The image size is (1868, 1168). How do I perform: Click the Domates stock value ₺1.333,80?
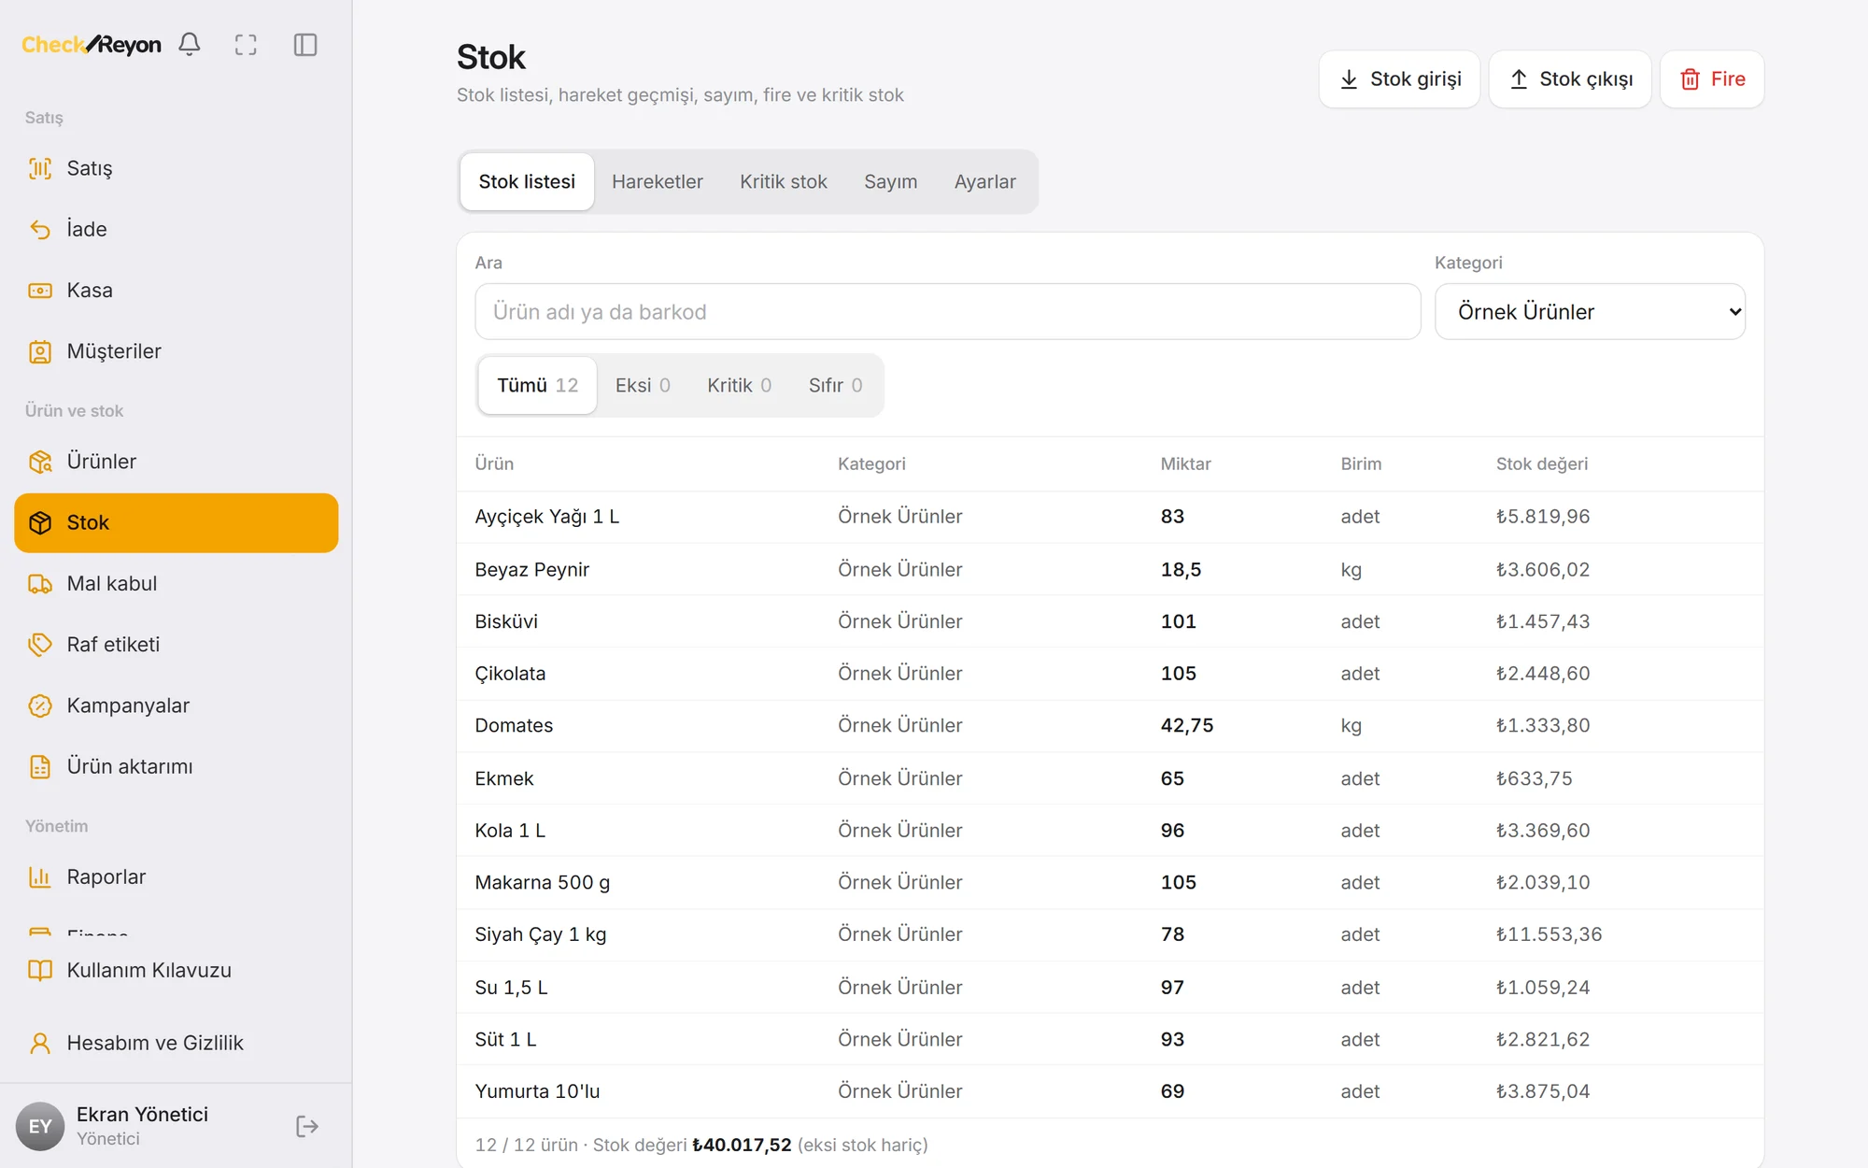(x=1543, y=726)
